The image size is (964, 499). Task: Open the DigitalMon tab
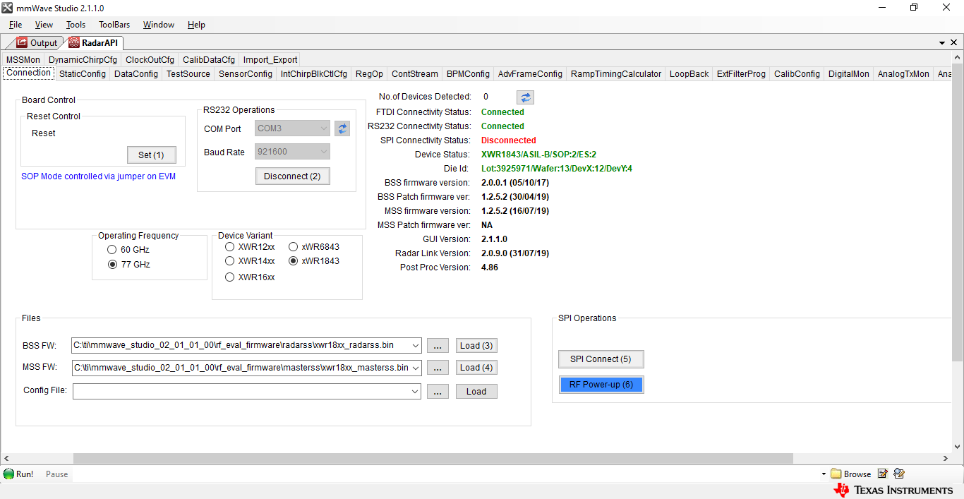pos(849,73)
